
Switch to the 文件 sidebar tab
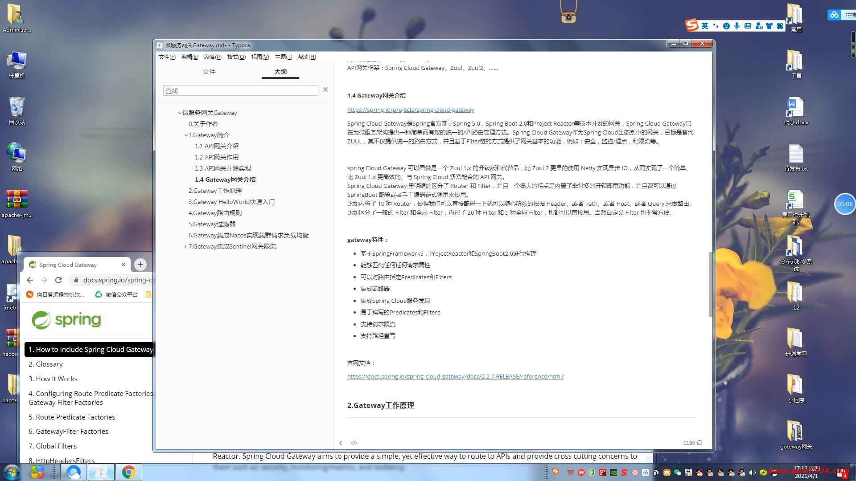pos(209,72)
